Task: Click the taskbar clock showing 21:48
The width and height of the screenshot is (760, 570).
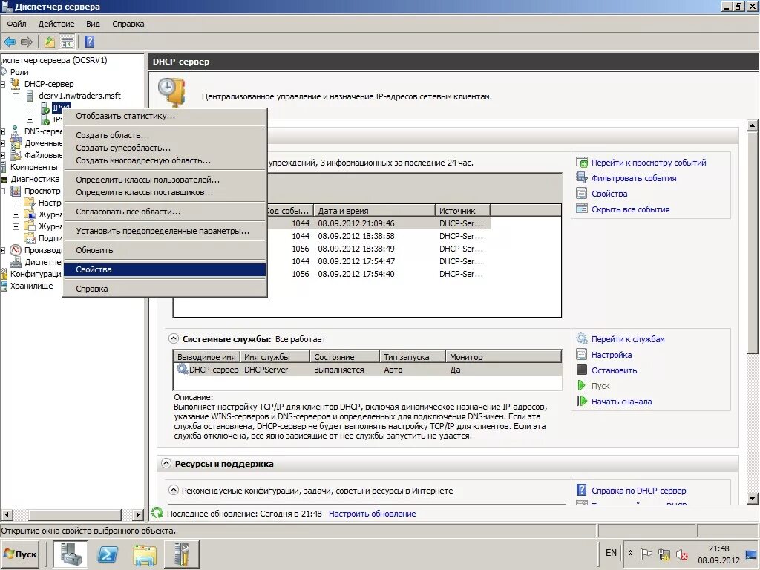Action: 718,554
